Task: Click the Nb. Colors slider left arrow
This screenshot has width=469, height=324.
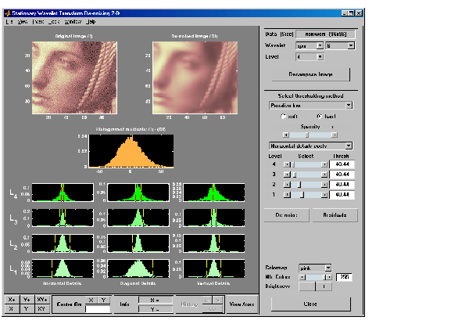Action: pos(302,277)
